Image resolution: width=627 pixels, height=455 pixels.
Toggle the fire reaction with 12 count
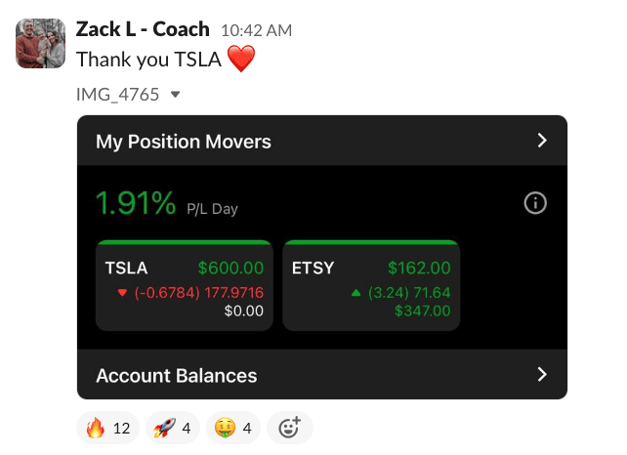click(108, 428)
